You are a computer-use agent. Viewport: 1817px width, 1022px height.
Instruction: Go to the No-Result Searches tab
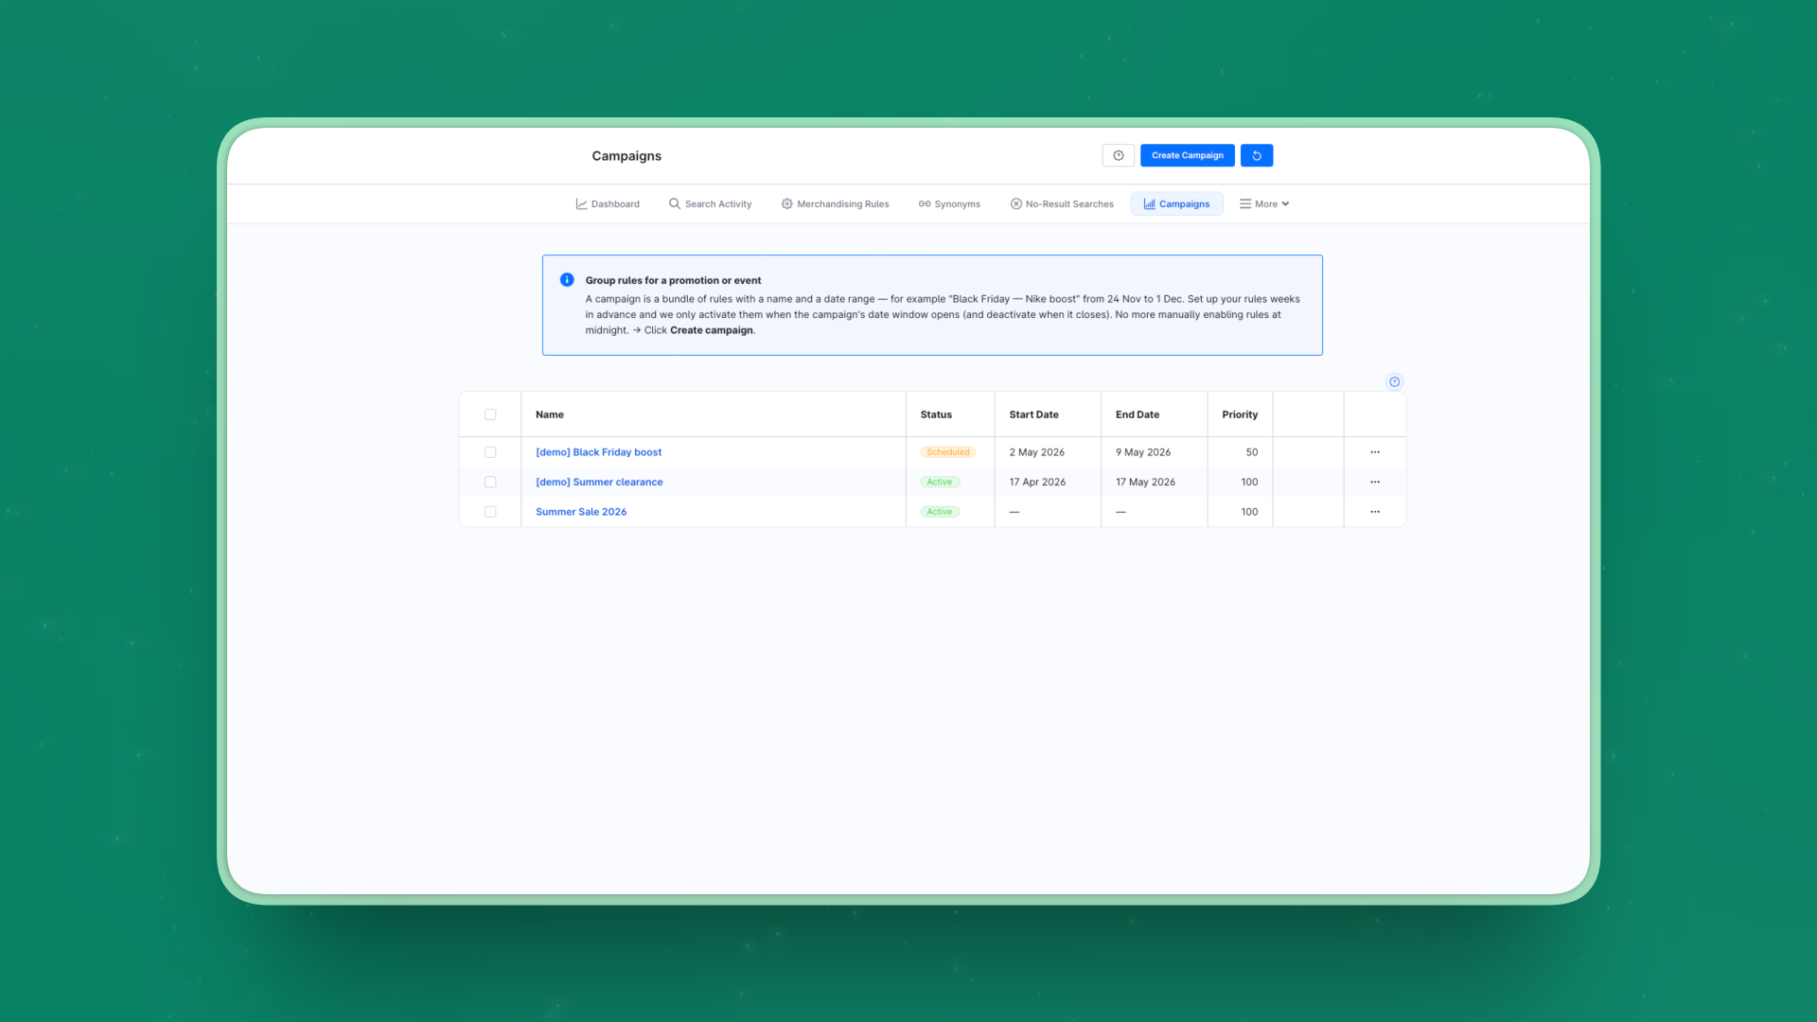[x=1062, y=203]
